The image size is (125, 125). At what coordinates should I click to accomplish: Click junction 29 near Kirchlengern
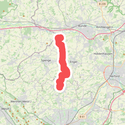[112, 32]
